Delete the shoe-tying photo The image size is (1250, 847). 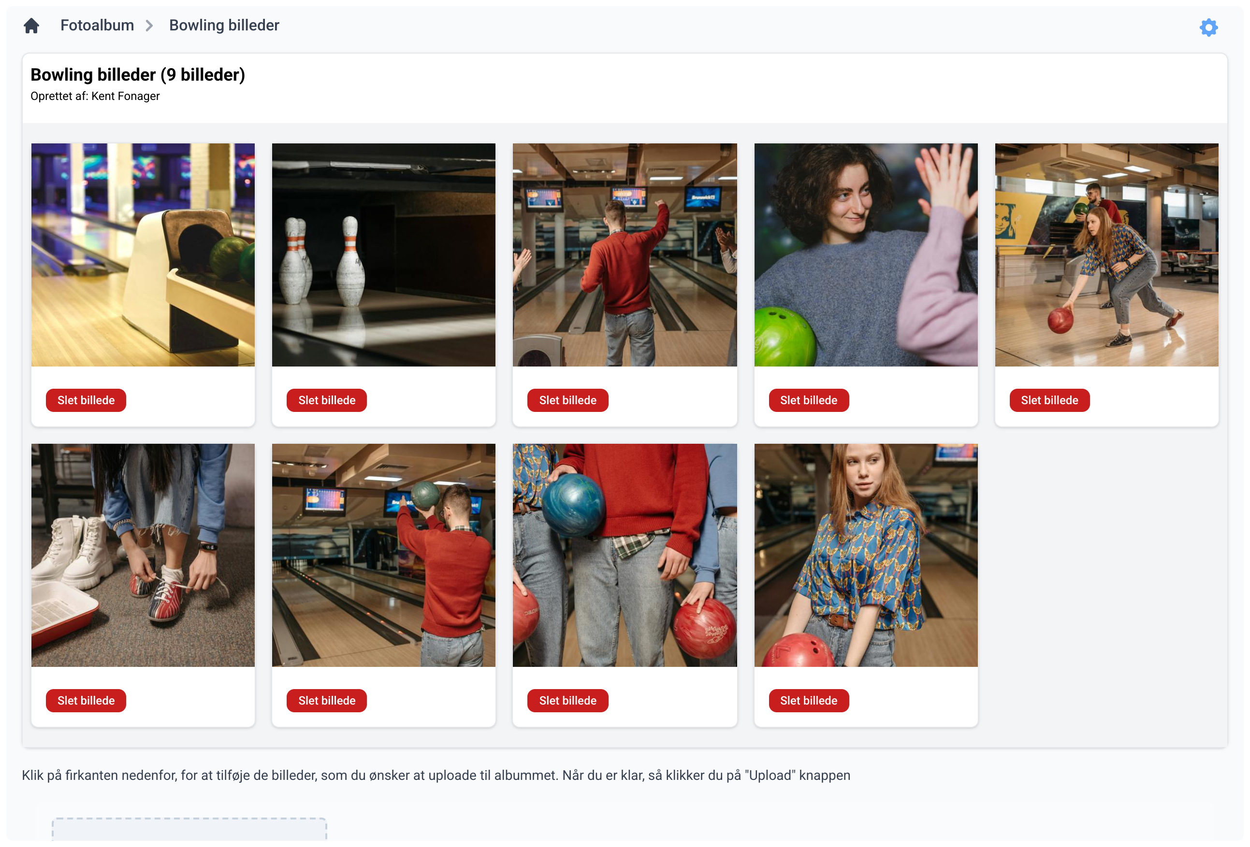86,700
